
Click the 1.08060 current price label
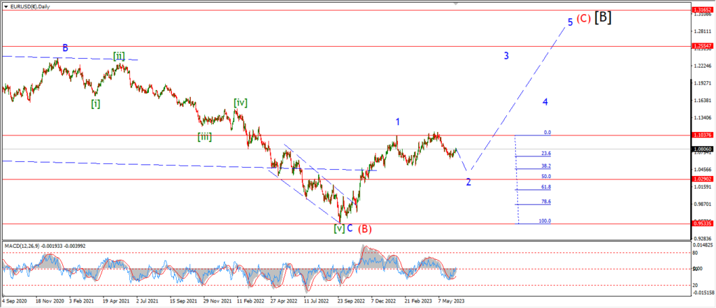point(702,149)
